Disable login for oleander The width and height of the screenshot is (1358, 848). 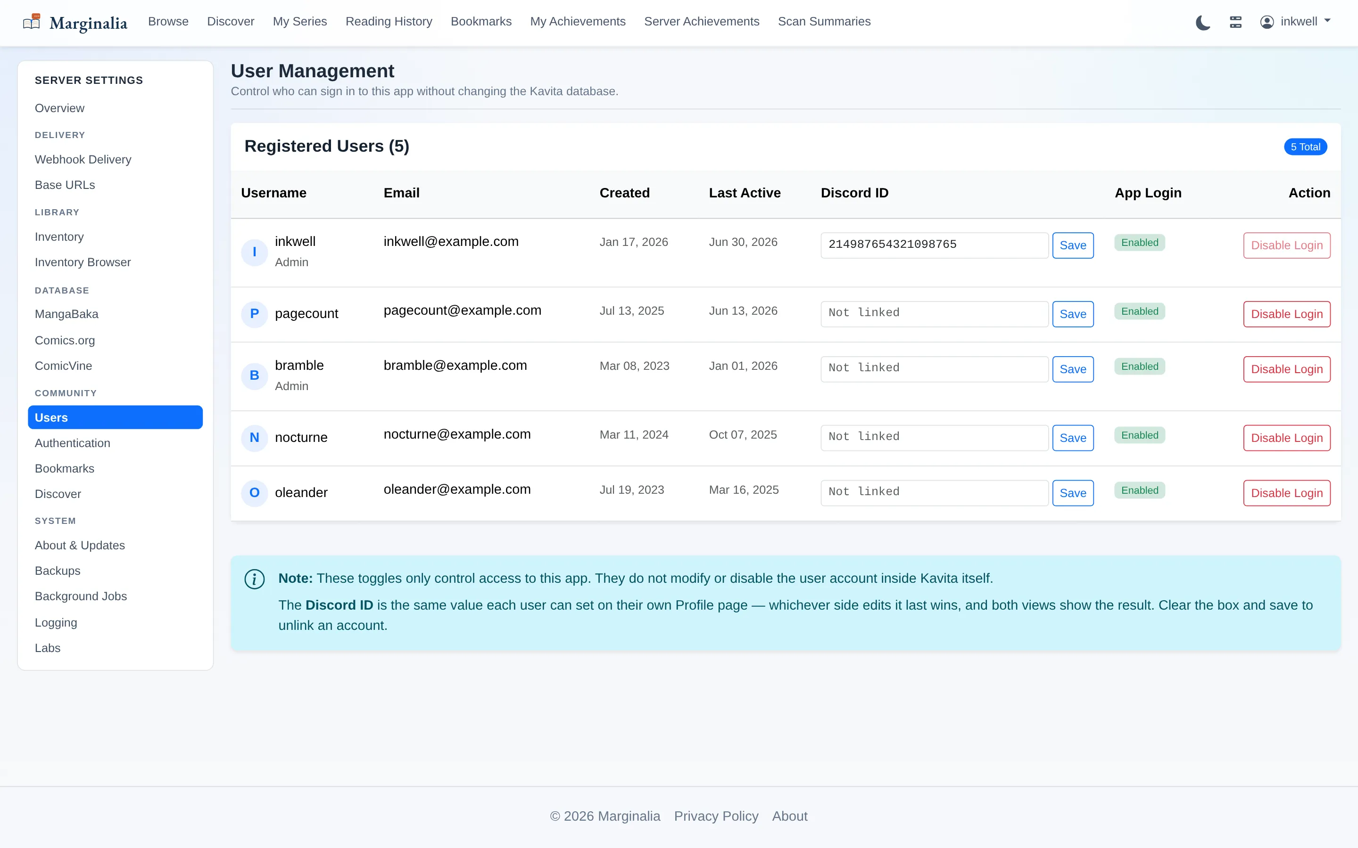point(1286,493)
